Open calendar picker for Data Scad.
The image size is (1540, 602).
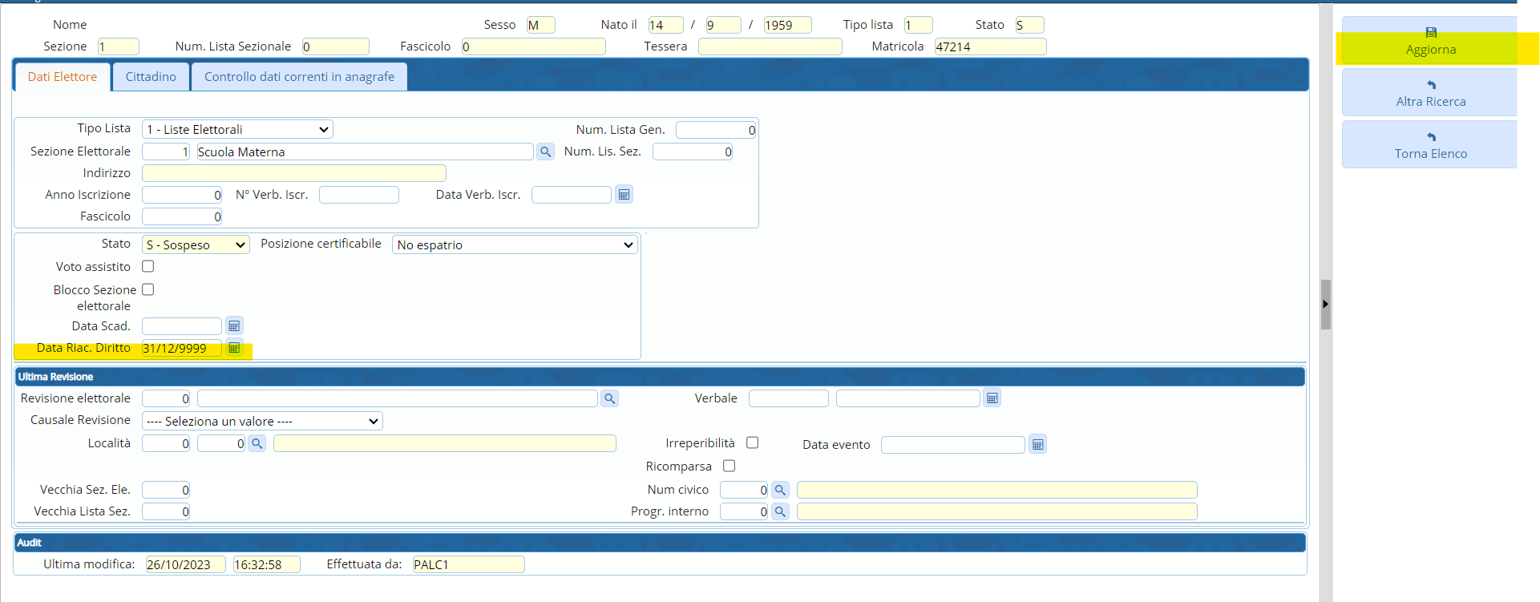point(234,326)
